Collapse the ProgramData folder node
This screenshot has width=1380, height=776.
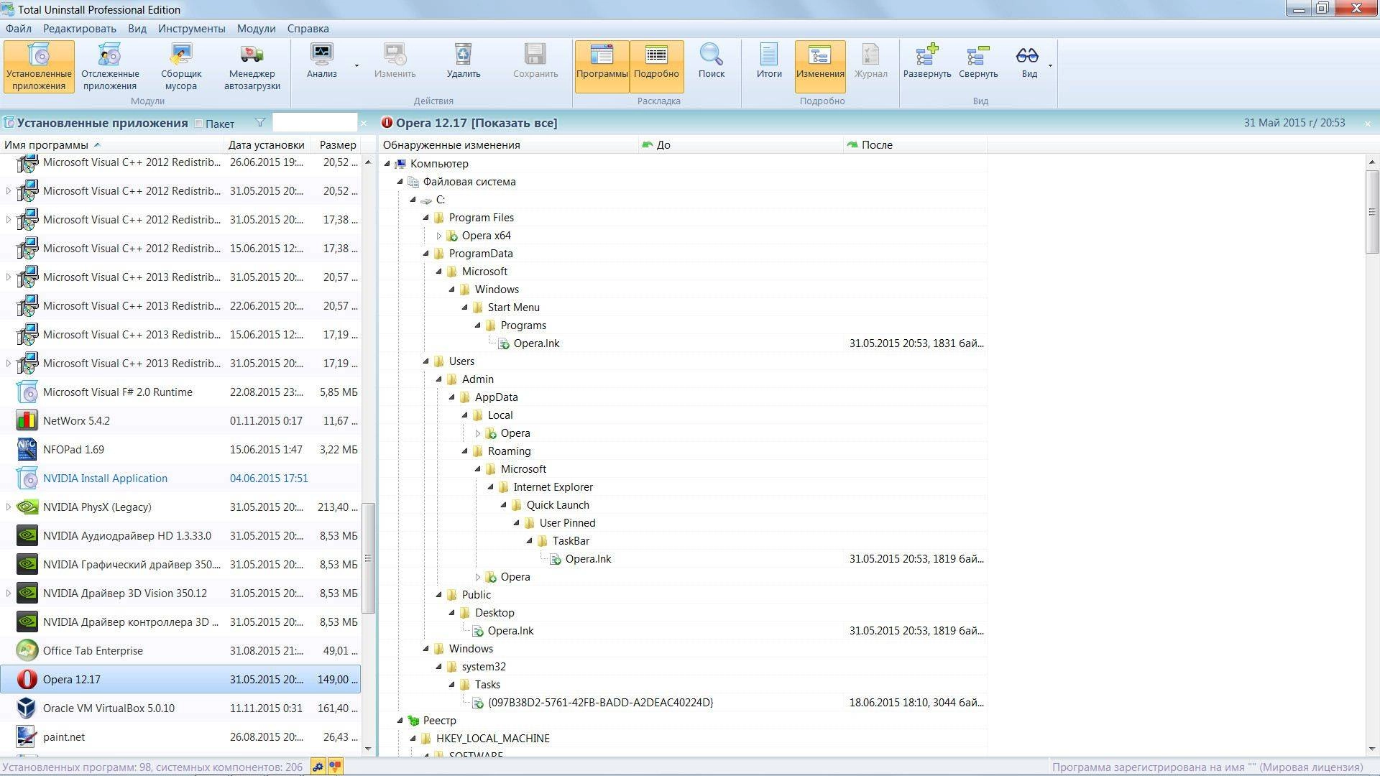[425, 254]
